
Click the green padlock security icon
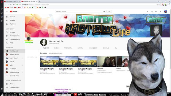17,5
